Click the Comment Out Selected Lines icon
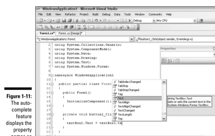Screen dimensions: 215x136 pyautogui.click(x=79, y=27)
